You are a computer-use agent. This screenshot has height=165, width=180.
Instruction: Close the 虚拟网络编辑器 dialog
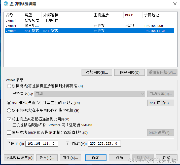tap(175, 4)
